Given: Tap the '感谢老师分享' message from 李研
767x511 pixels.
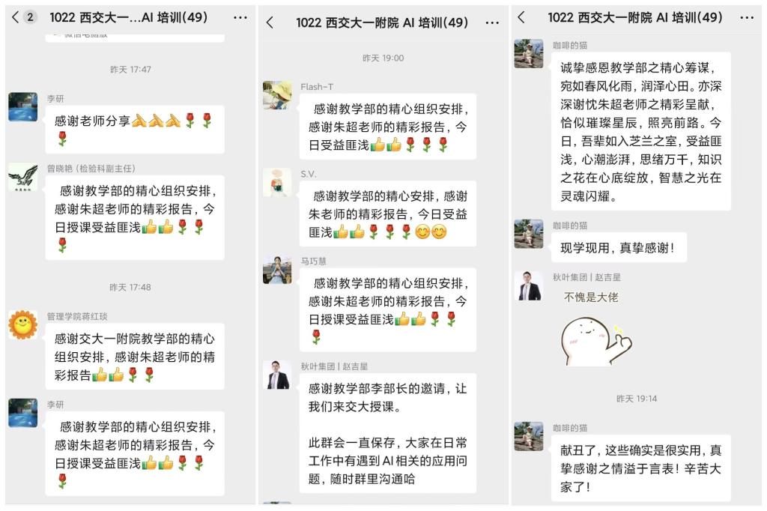Looking at the screenshot, I should (135, 129).
